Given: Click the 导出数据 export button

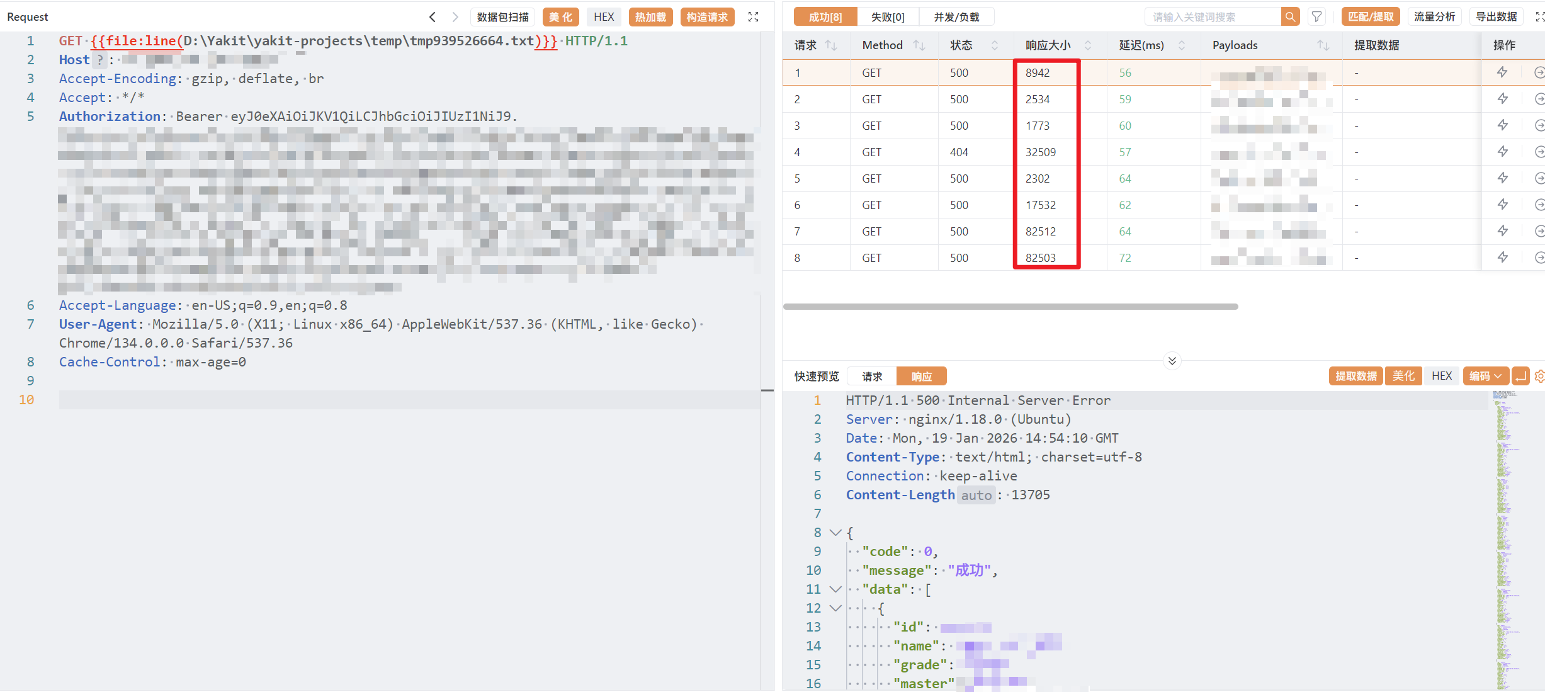Looking at the screenshot, I should click(1496, 17).
